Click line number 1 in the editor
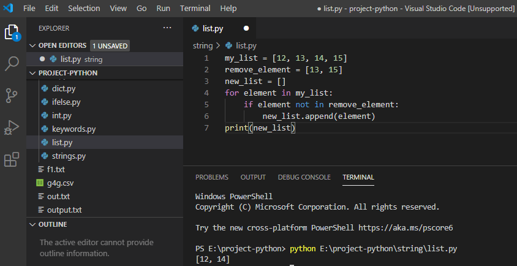This screenshot has width=517, height=266. (x=206, y=58)
